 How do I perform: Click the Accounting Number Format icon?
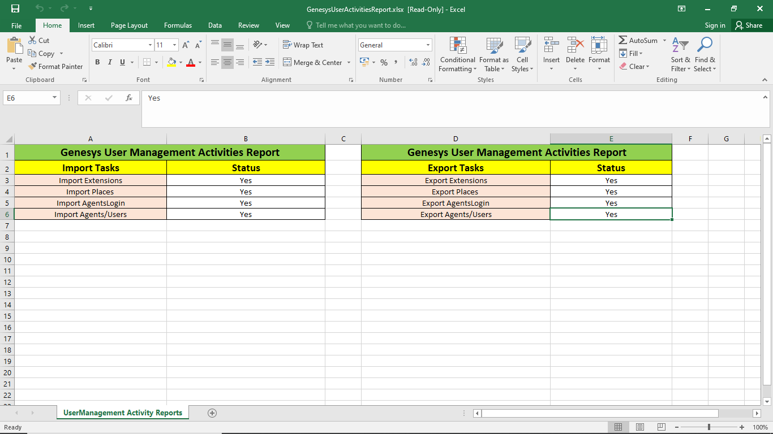coord(364,62)
